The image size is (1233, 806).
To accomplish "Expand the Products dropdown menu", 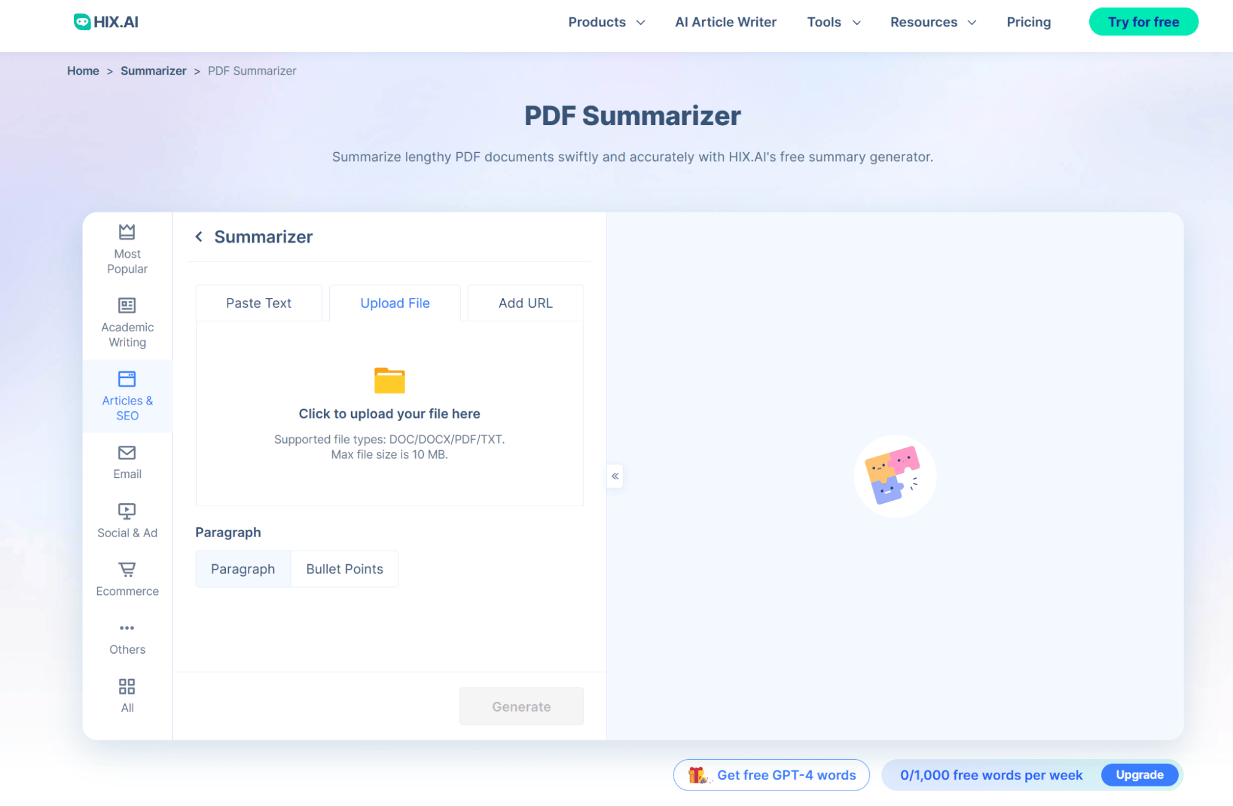I will point(606,22).
